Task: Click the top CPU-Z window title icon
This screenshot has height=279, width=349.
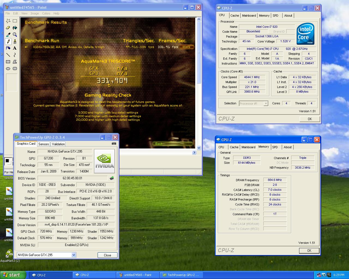Action: coord(219,8)
